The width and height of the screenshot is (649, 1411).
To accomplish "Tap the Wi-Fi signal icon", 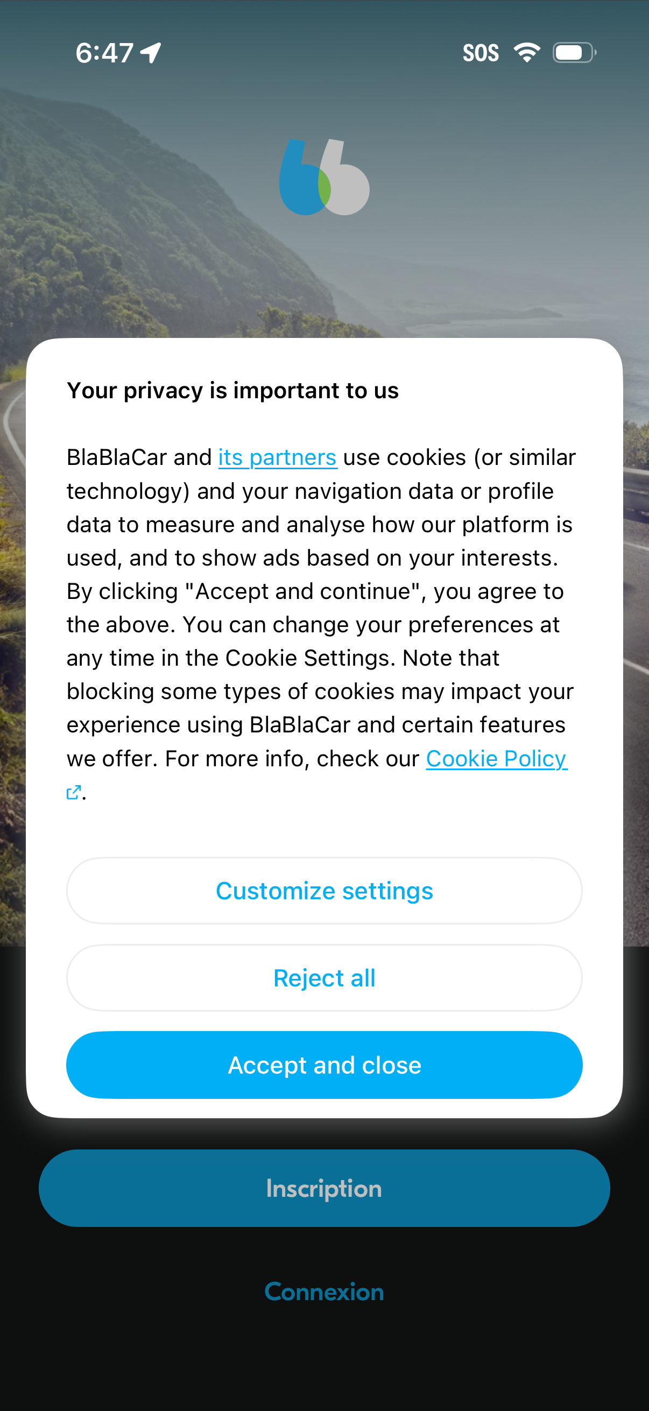I will point(526,53).
